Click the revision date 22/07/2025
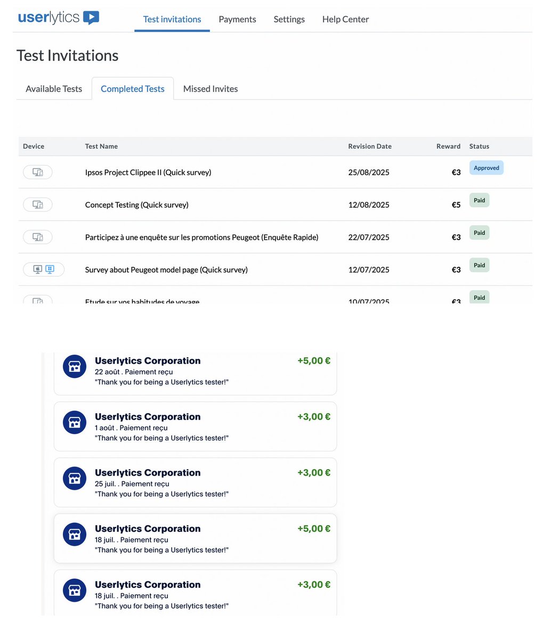 click(x=369, y=237)
